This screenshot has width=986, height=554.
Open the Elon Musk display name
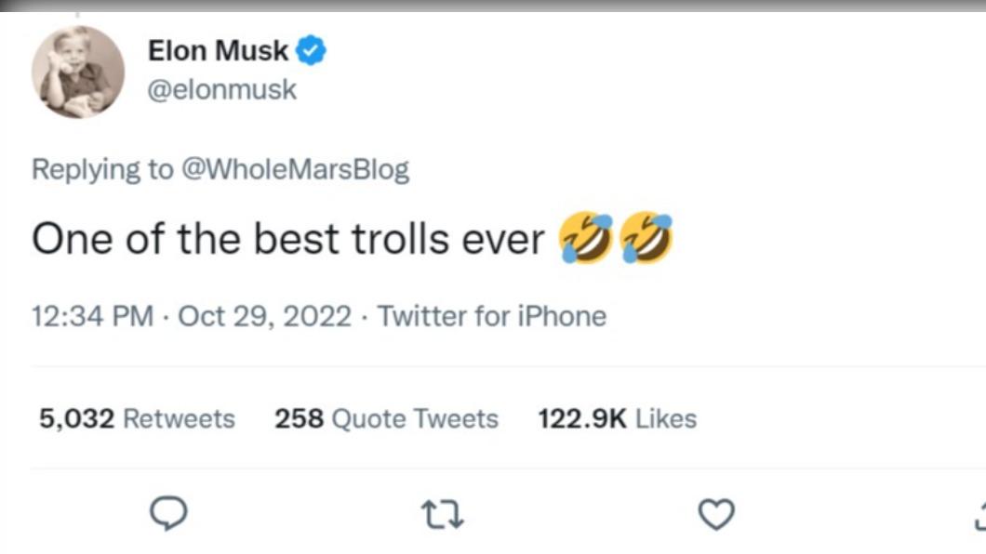tap(219, 50)
